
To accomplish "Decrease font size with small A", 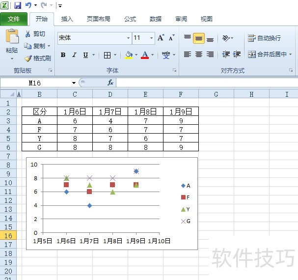I will tap(172, 38).
